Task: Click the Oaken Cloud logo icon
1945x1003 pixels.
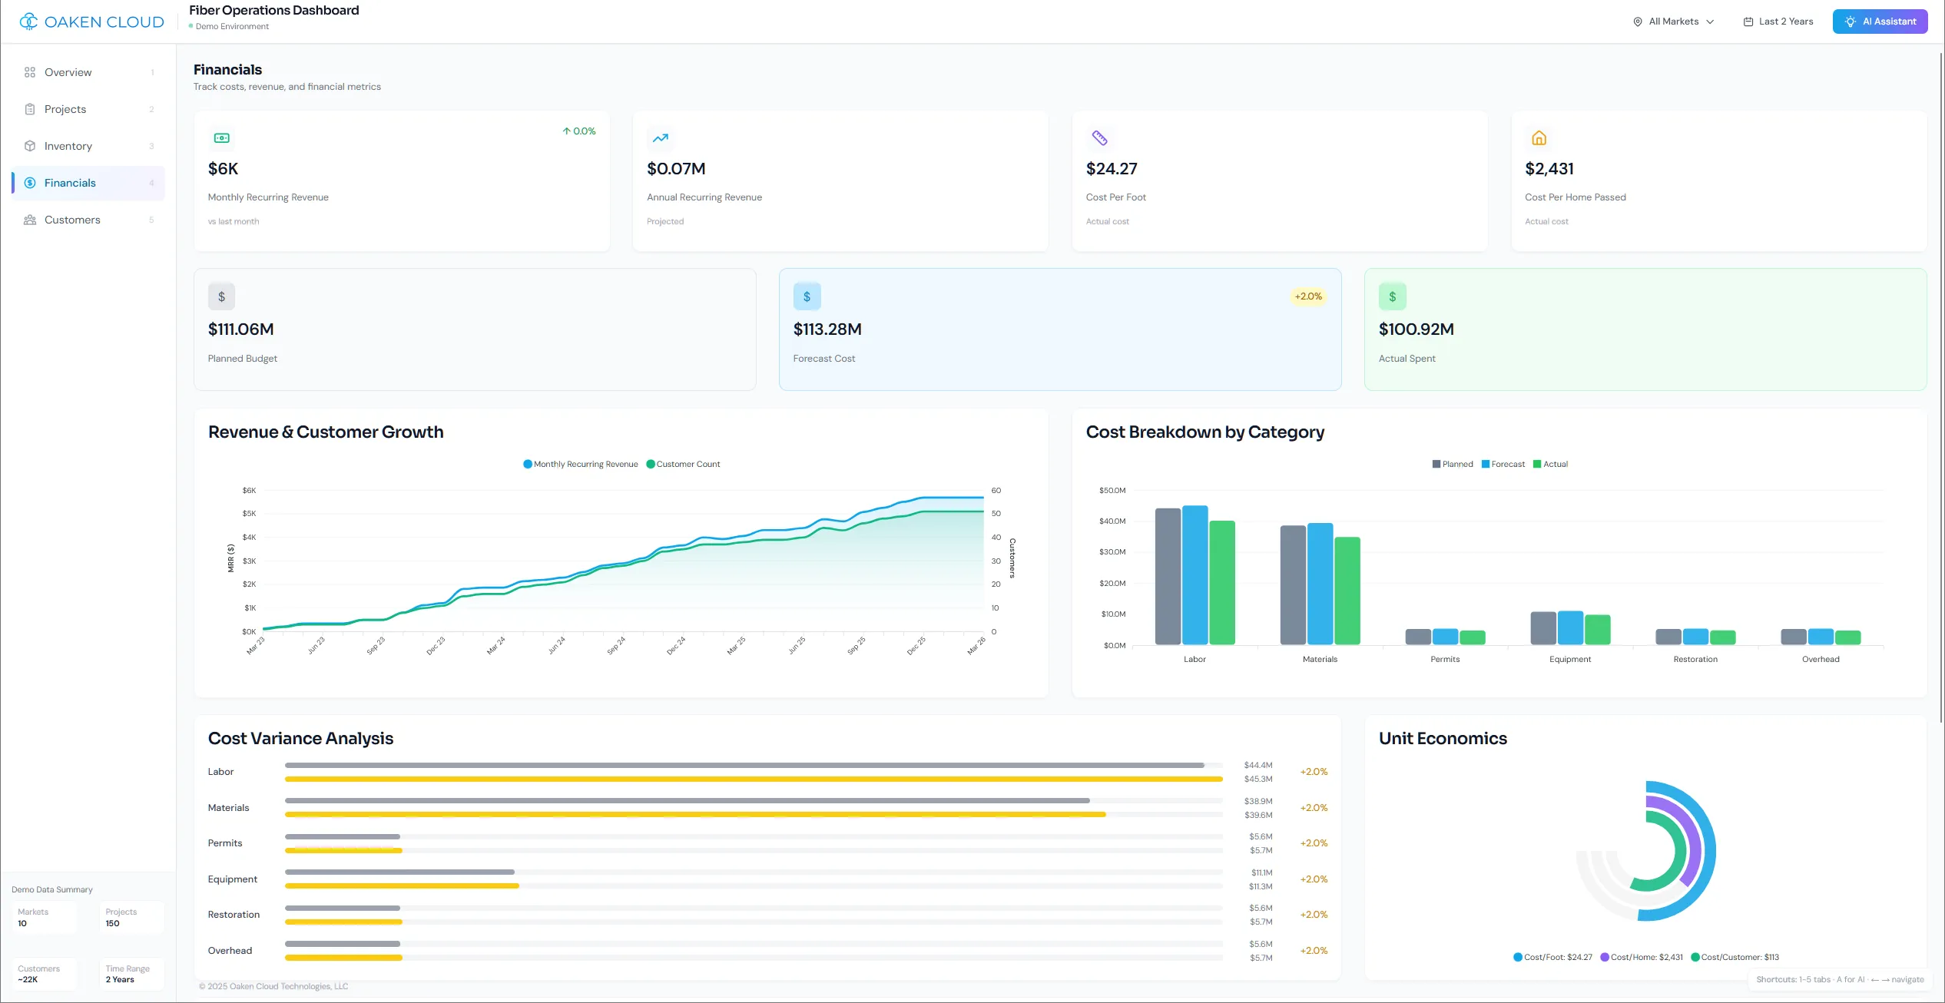Action: click(x=28, y=22)
